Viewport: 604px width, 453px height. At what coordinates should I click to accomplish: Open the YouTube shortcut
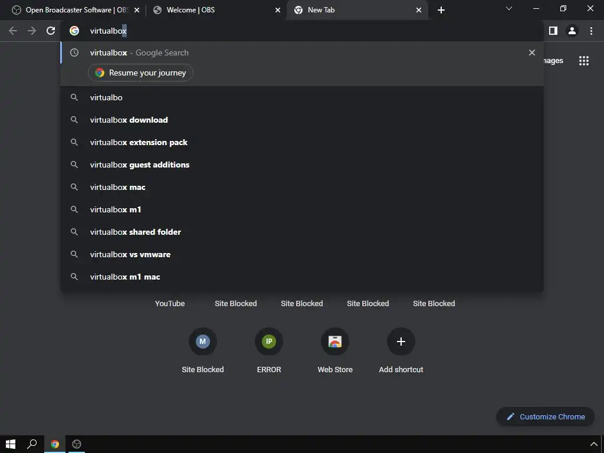point(170,304)
